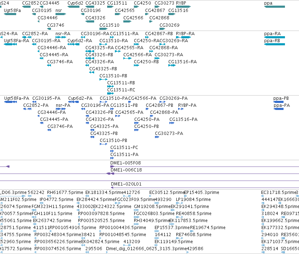Screen dimensions: 299x254
Task: Select the nsr gene label
Action: point(59,11)
